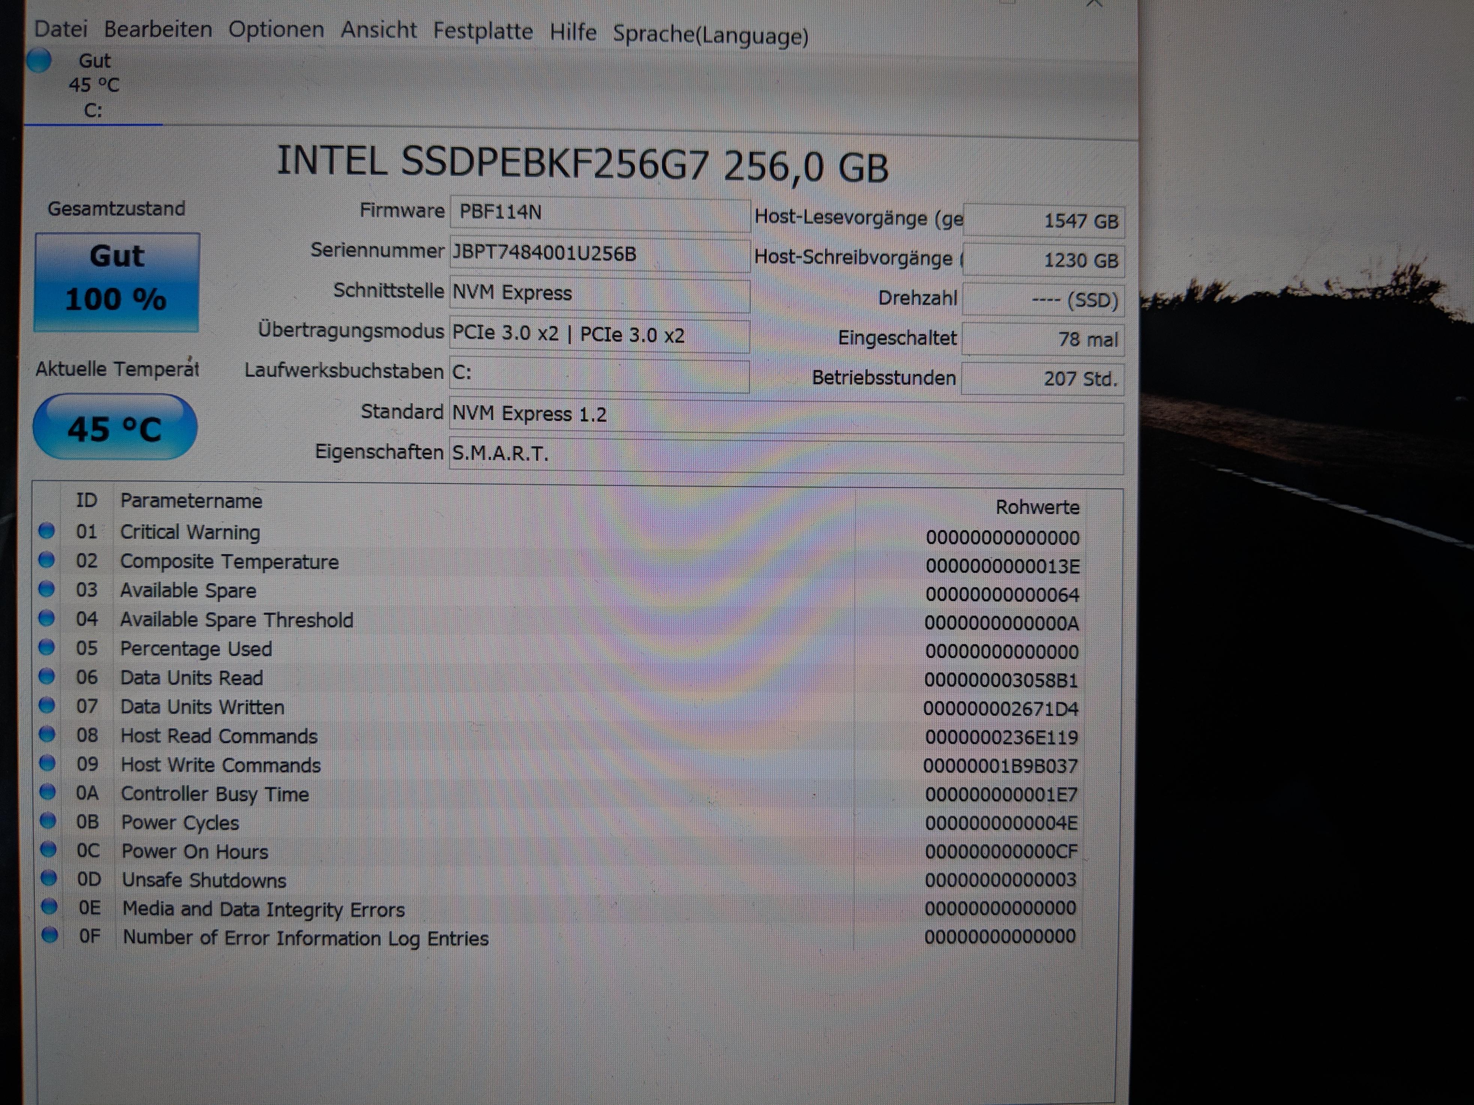1474x1105 pixels.
Task: Open the Optionen menu
Action: pyautogui.click(x=276, y=30)
